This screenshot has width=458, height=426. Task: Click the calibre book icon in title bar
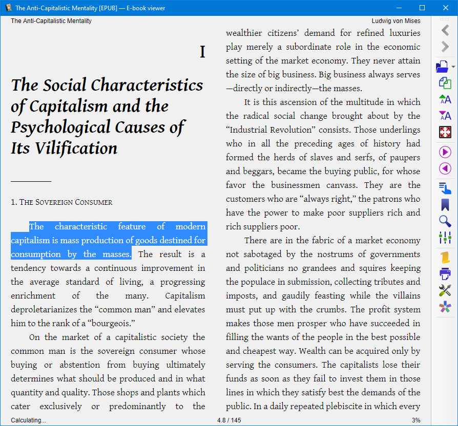pos(9,8)
